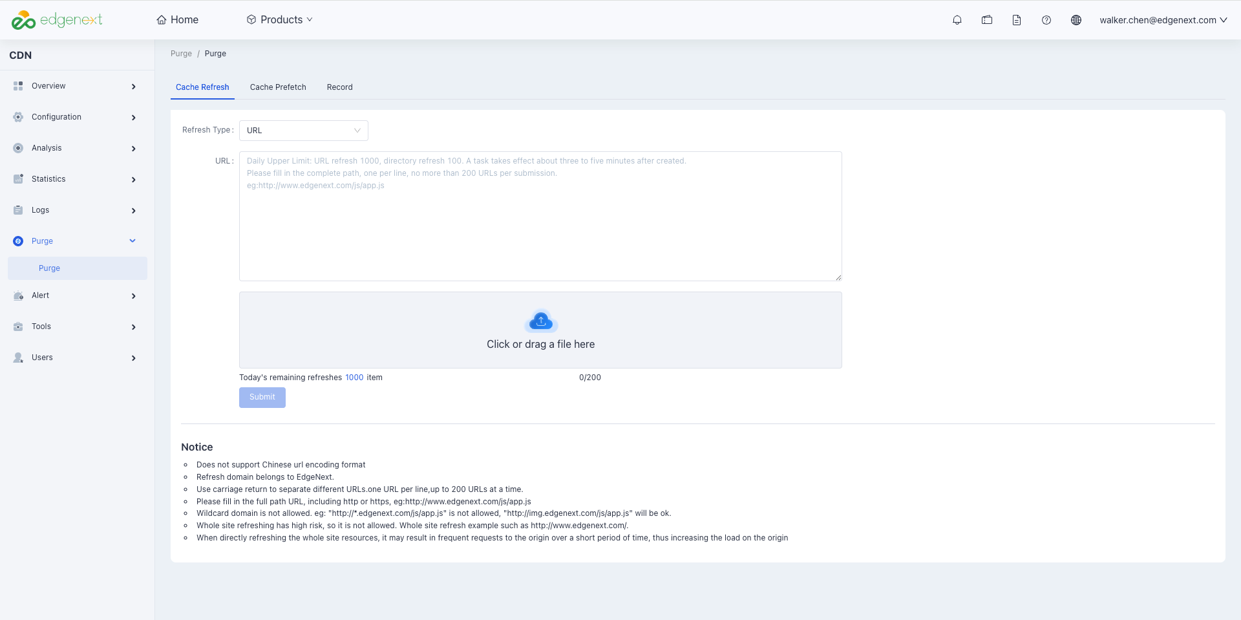Open the document icon in the header
The image size is (1241, 620).
1017,20
